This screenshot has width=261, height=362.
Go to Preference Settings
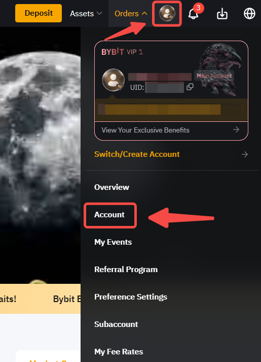pyautogui.click(x=131, y=297)
